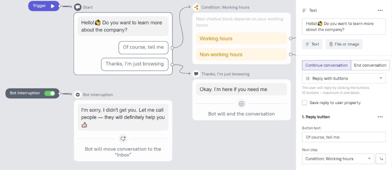This screenshot has height=170, width=392.
Task: Click the 'Button text' input field
Action: (344, 137)
